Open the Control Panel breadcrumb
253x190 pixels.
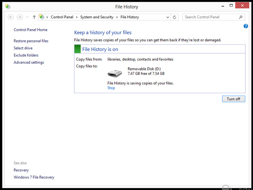tap(62, 17)
